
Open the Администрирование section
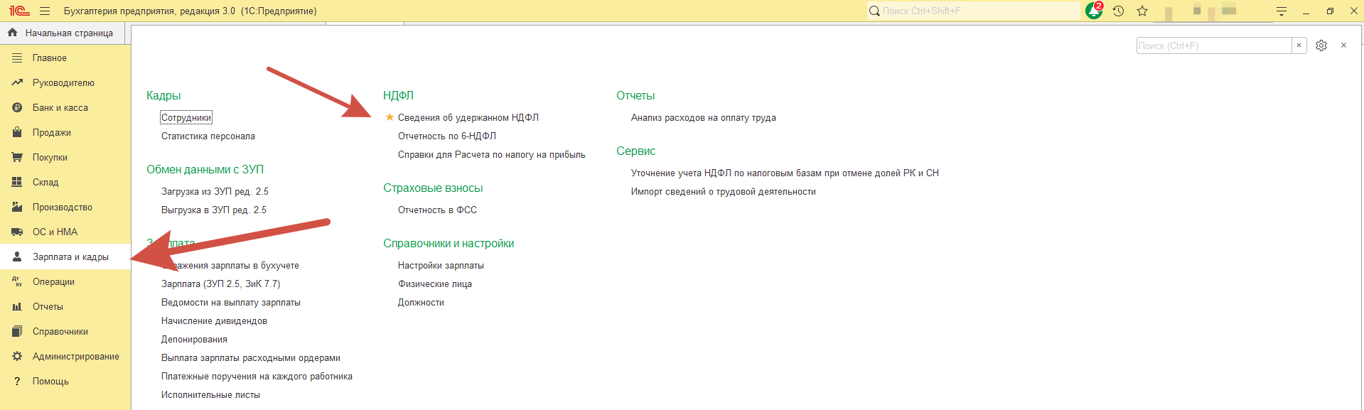click(75, 357)
